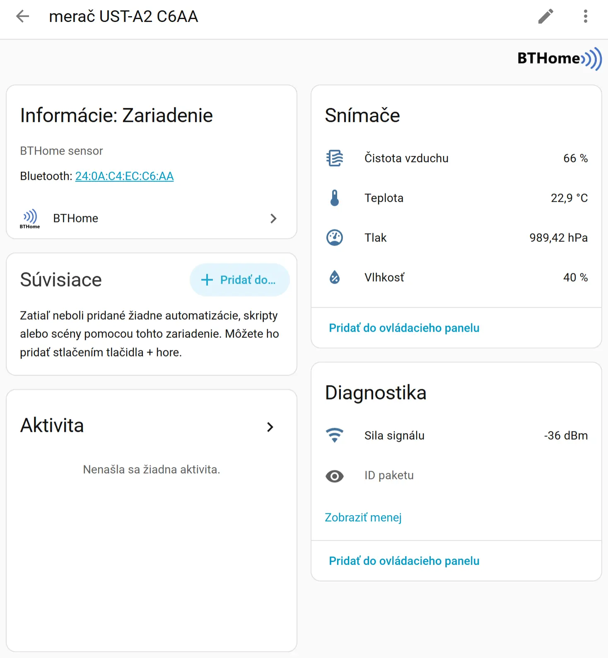
Task: Open the three-dot overflow menu
Action: (x=585, y=17)
